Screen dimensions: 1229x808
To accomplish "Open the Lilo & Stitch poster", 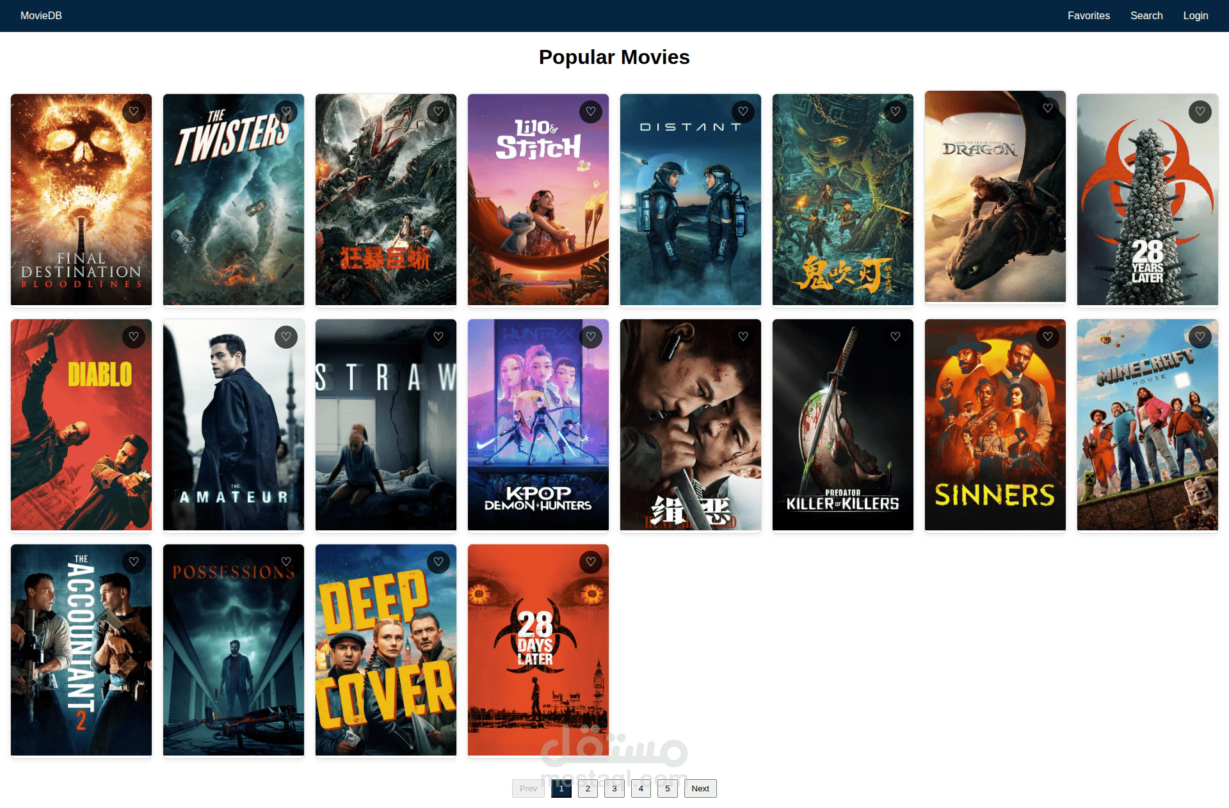I will tap(538, 200).
